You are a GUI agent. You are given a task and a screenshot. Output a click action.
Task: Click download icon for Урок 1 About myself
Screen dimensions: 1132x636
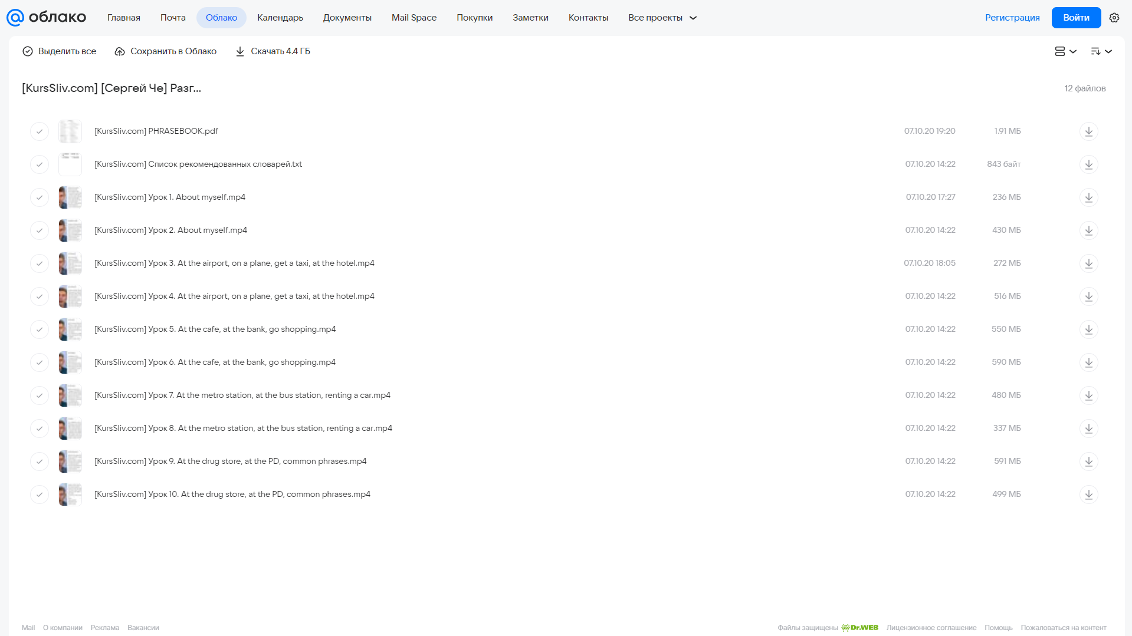click(x=1088, y=197)
